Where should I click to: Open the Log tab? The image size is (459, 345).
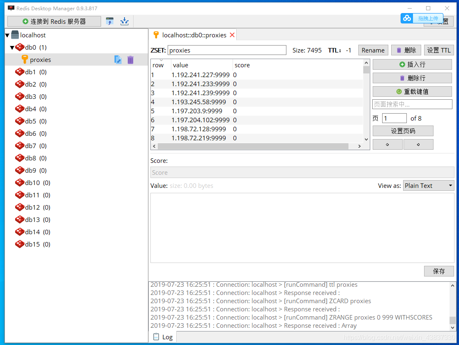pyautogui.click(x=163, y=337)
